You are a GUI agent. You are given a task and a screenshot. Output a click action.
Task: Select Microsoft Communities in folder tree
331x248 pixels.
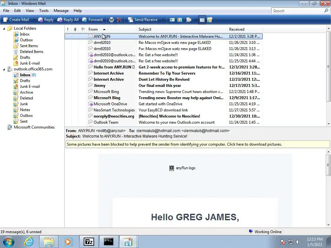pyautogui.click(x=34, y=127)
